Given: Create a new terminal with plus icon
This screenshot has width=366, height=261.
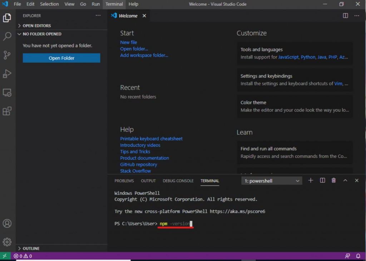Looking at the screenshot, I should (311, 180).
